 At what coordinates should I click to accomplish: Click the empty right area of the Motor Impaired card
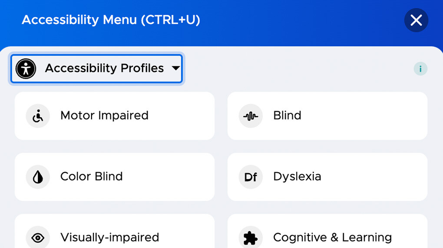(x=187, y=116)
